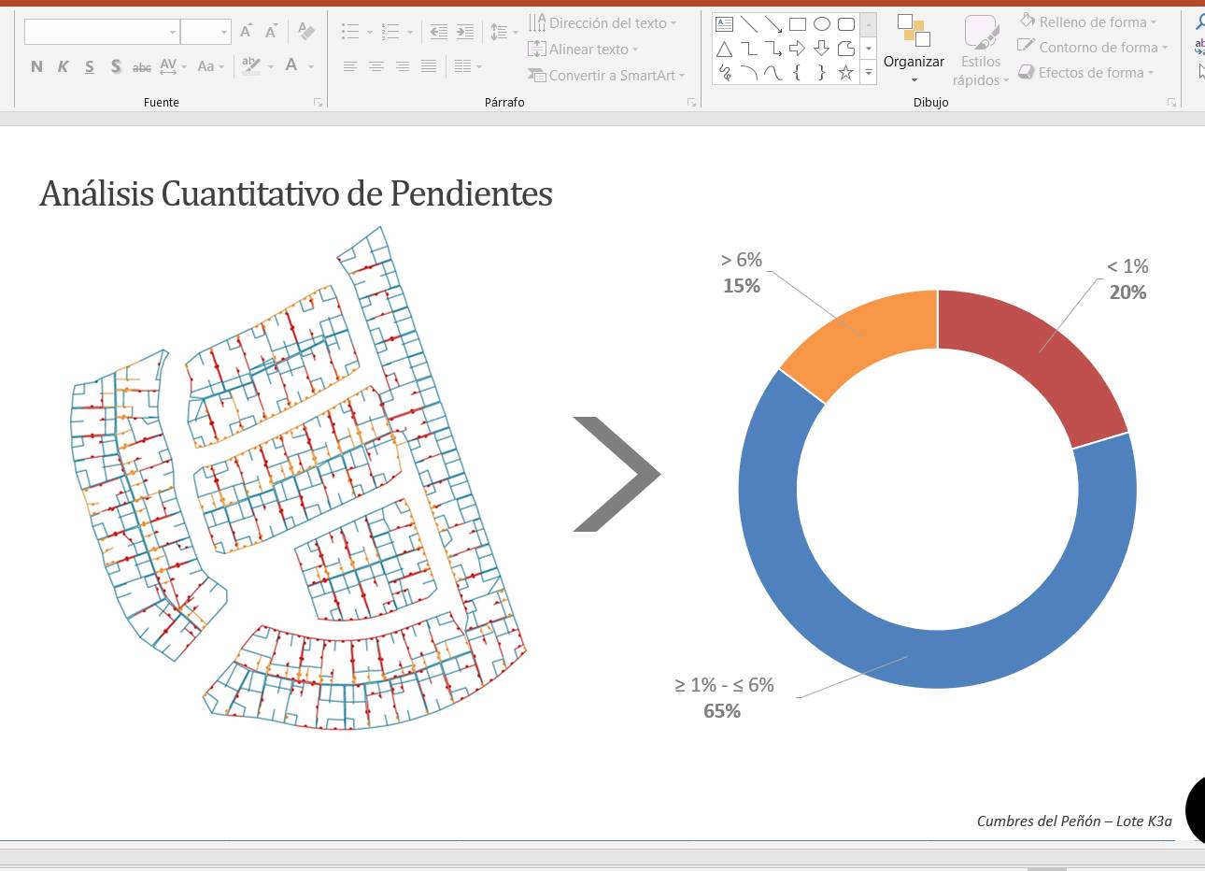
Task: Select oval shape
Action: tap(821, 24)
